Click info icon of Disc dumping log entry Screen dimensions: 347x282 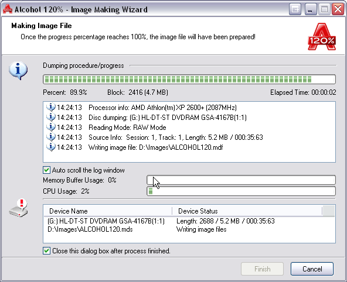(x=50, y=117)
